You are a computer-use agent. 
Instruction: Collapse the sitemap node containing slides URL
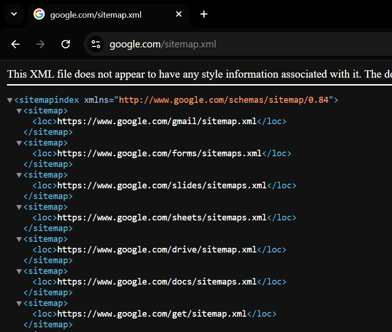(19, 175)
